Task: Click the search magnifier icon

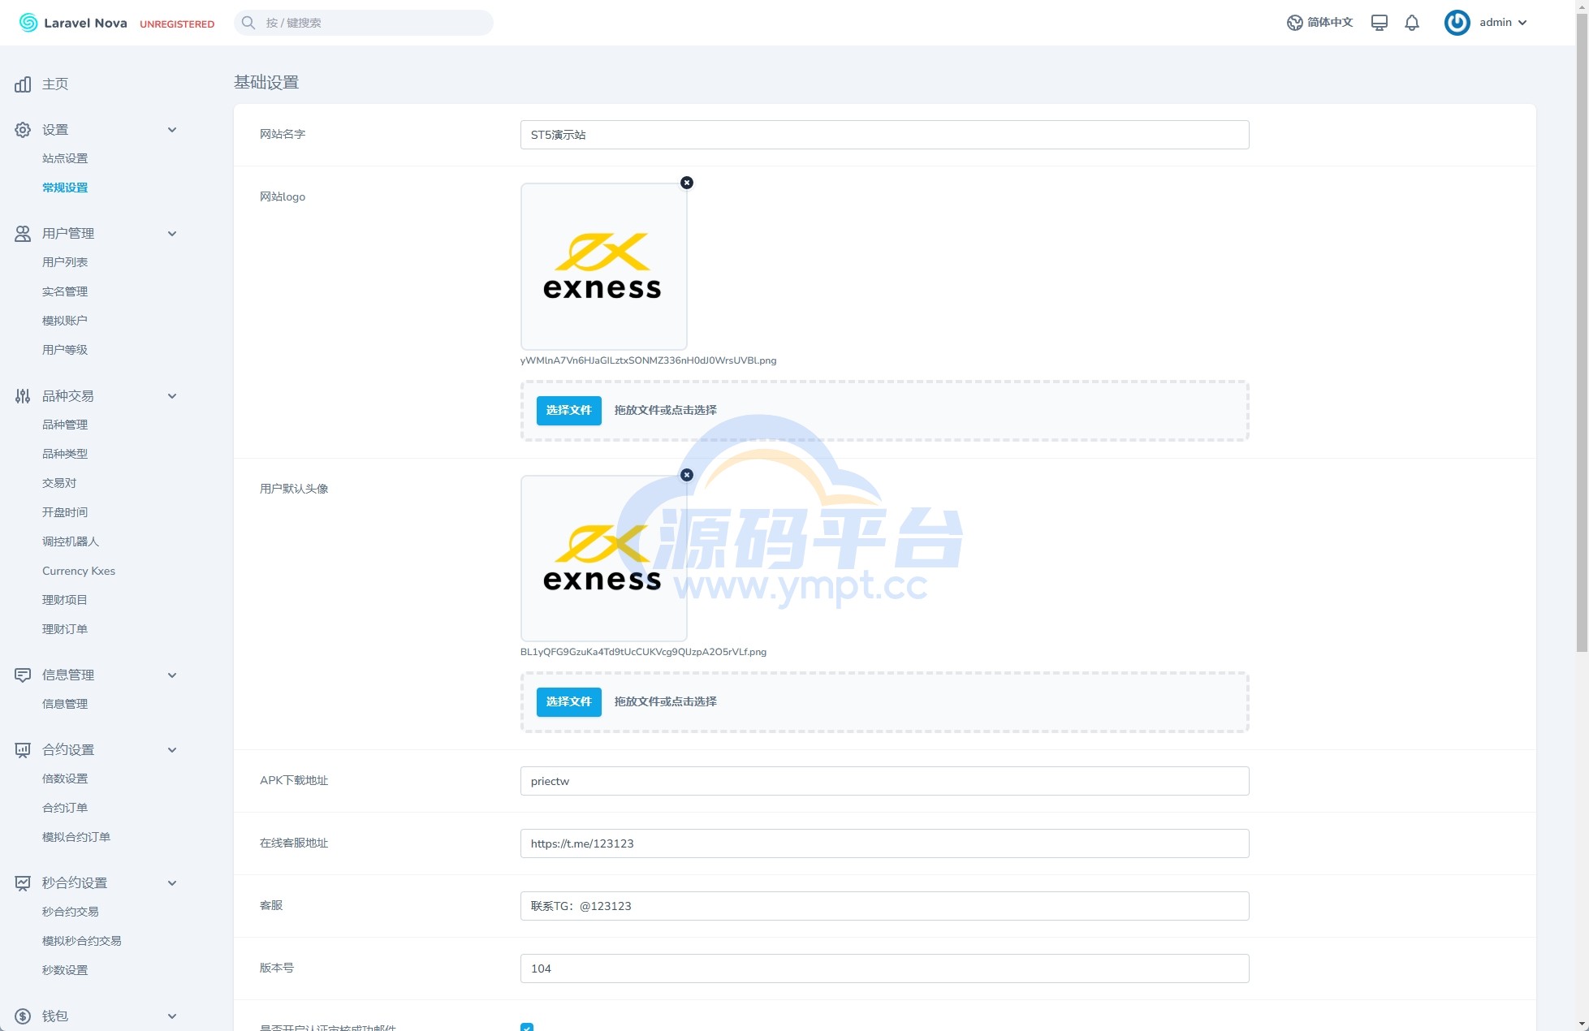Action: (x=248, y=23)
